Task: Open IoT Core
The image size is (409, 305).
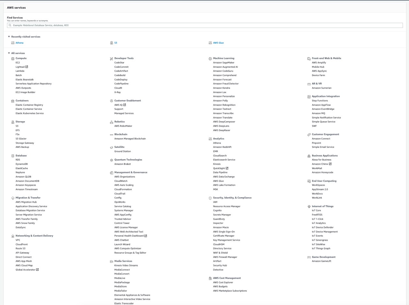Action: point(316,210)
